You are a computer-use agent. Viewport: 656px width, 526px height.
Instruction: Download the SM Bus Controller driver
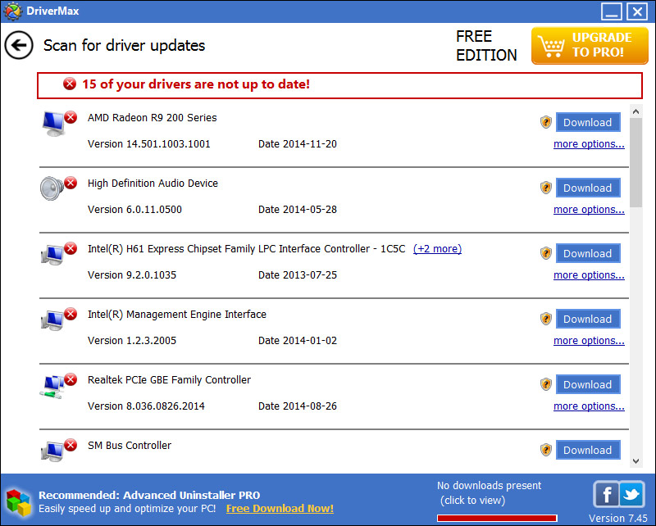(588, 449)
